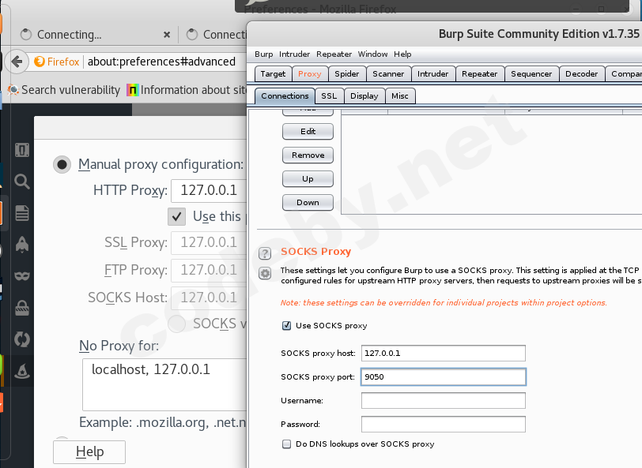Select the Misc sub-tab

tap(400, 96)
